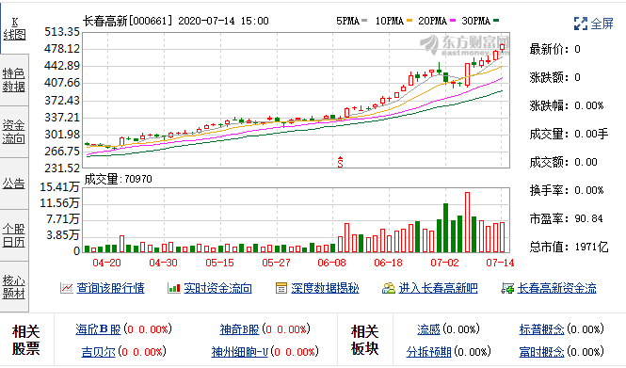626x368 pixels.
Task: Open related stock 神州细胞-U
Action: pos(239,352)
